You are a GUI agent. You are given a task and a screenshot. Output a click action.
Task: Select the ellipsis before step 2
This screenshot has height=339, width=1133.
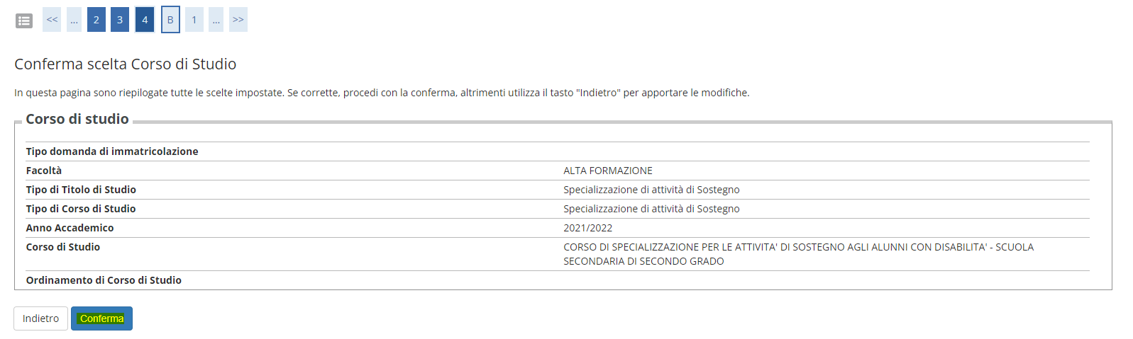click(74, 19)
